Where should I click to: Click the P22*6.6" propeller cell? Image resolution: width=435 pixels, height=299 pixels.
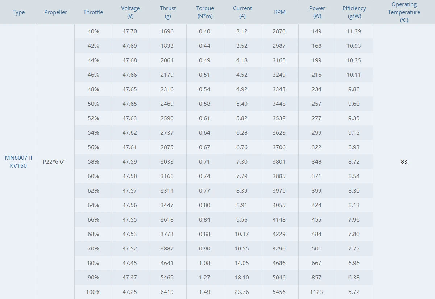click(x=54, y=162)
